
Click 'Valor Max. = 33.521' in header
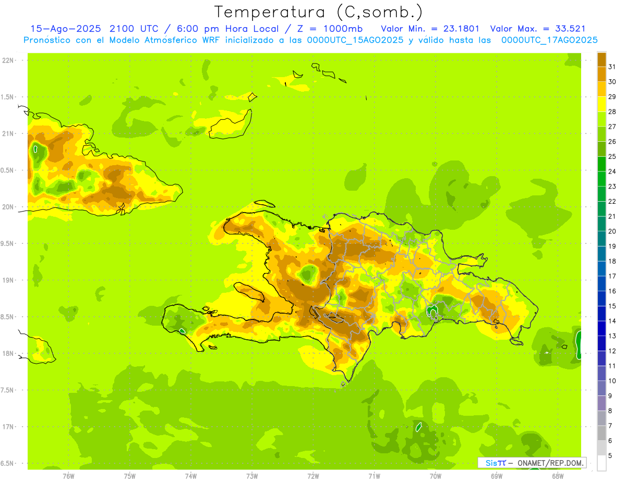(x=538, y=29)
